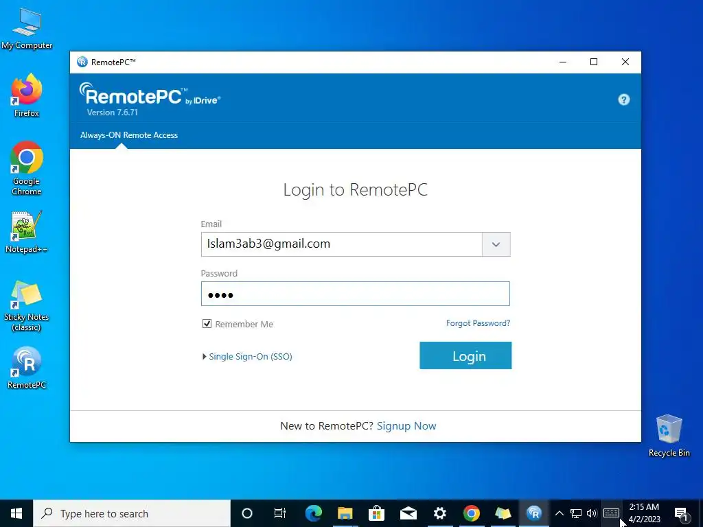The image size is (703, 527).
Task: Expand the Single Sign-On (SSO) section
Action: coord(247,356)
